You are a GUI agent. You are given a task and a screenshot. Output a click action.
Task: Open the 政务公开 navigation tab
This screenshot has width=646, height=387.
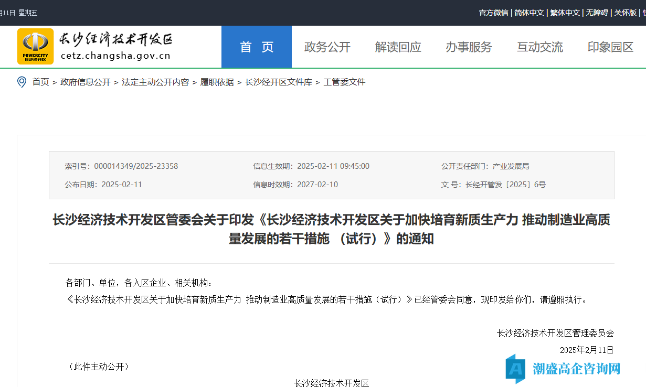(327, 47)
